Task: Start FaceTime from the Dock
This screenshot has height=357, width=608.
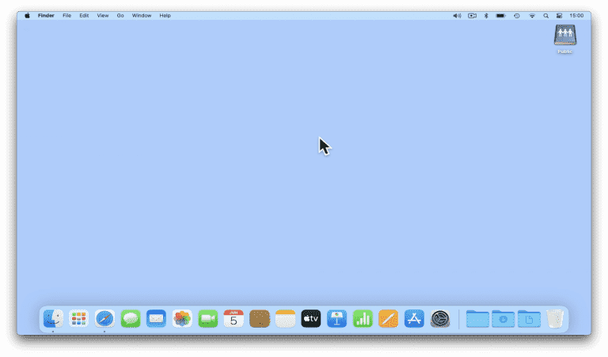Action: point(207,318)
